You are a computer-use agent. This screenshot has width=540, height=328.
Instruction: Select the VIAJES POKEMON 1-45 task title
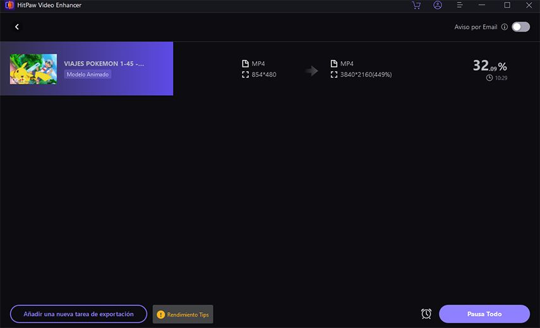click(x=104, y=64)
